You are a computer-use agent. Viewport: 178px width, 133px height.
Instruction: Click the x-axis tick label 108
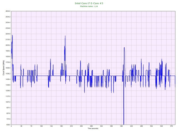(x=41, y=126)
